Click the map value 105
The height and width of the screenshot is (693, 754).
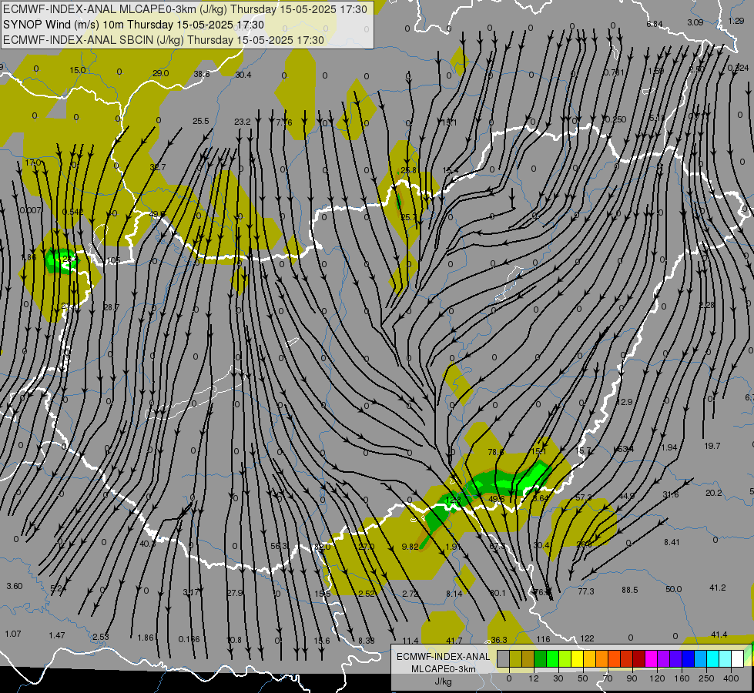coord(113,261)
